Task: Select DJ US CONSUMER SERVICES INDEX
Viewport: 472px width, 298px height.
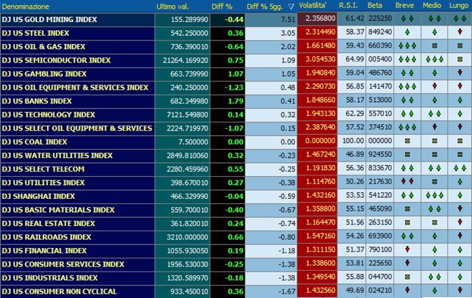Action: [63, 264]
